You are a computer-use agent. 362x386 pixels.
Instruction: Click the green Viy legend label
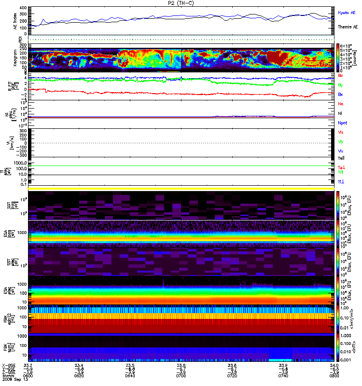340,142
